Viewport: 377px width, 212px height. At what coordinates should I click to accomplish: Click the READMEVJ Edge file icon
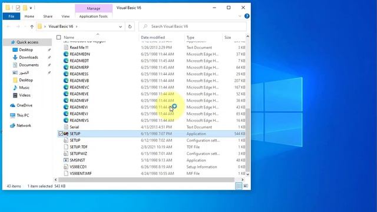66,114
